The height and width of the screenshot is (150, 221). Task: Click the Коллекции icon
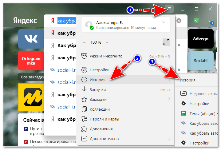coord(84,109)
